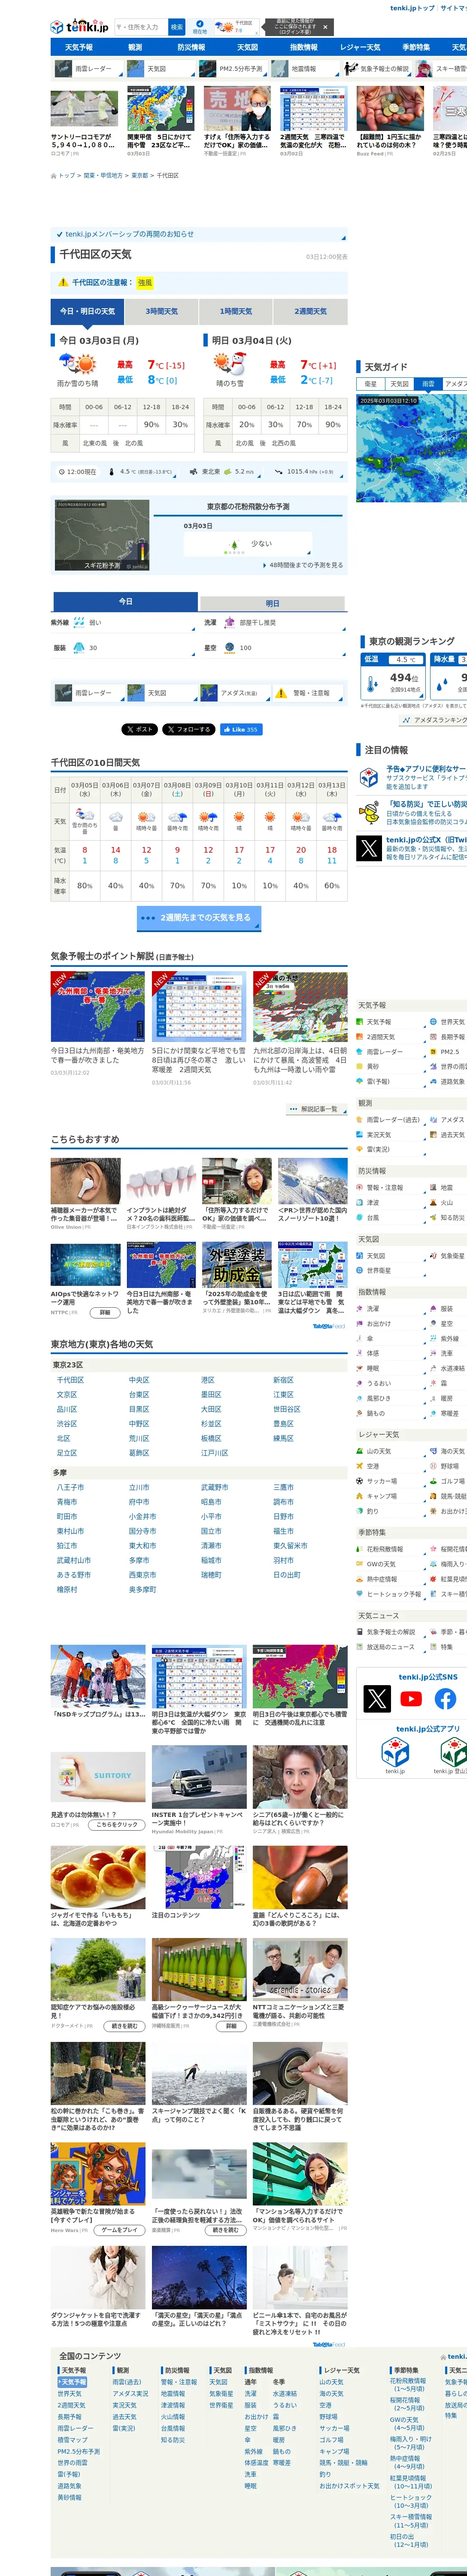Open 季節特集 in the top navigation
This screenshot has width=467, height=2576.
(x=416, y=47)
